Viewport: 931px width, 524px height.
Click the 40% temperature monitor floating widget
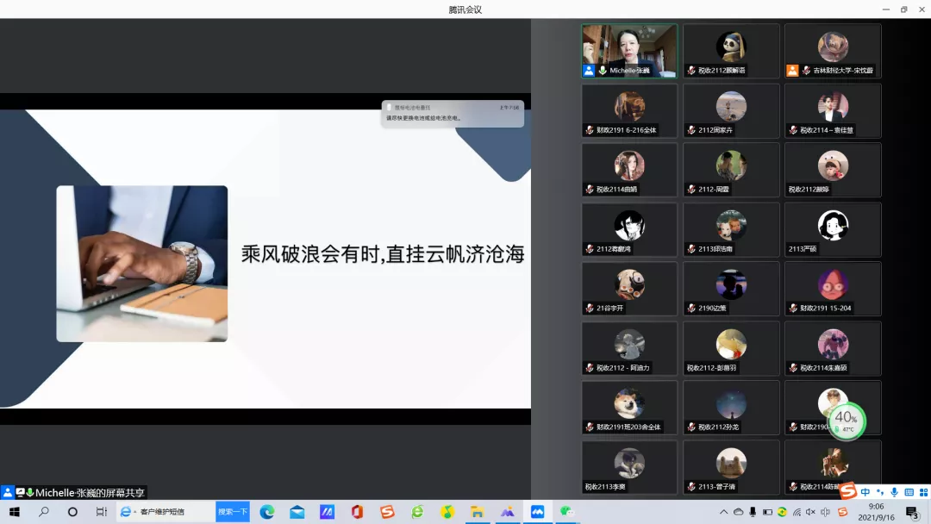click(x=845, y=421)
